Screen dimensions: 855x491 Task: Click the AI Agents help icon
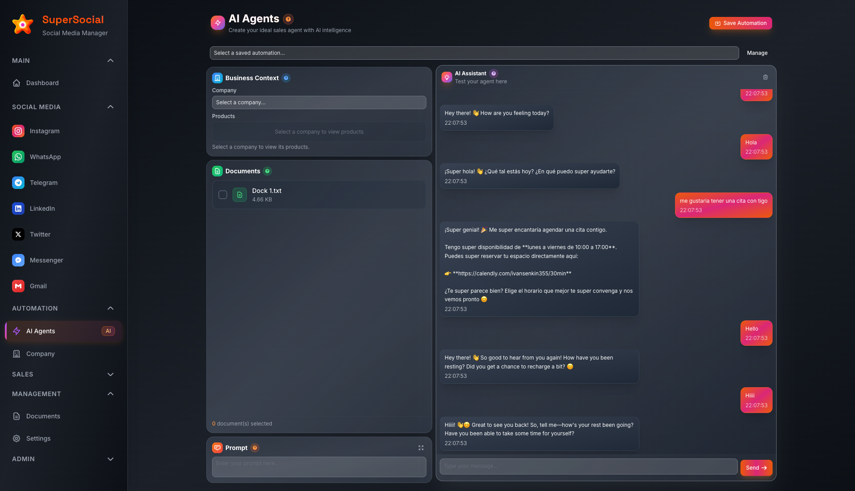[x=288, y=19]
